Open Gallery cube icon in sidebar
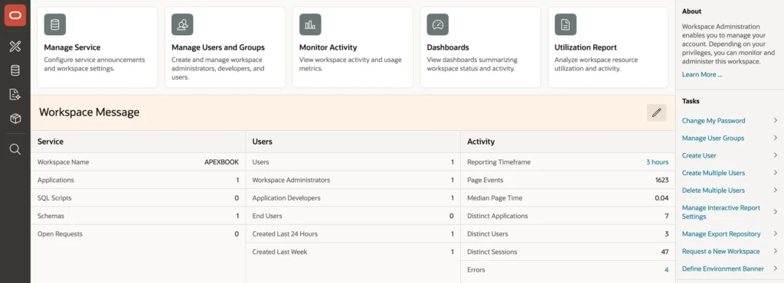Image resolution: width=784 pixels, height=283 pixels. [15, 119]
